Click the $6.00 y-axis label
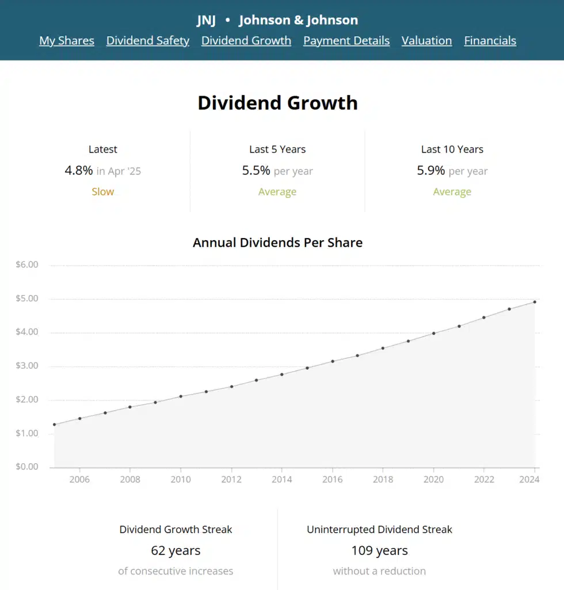 pos(26,264)
